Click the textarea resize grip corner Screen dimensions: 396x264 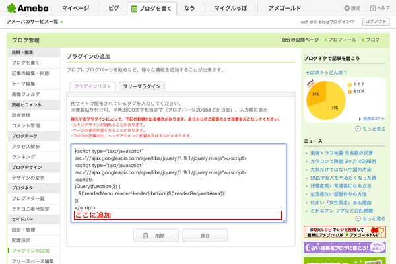(284, 220)
